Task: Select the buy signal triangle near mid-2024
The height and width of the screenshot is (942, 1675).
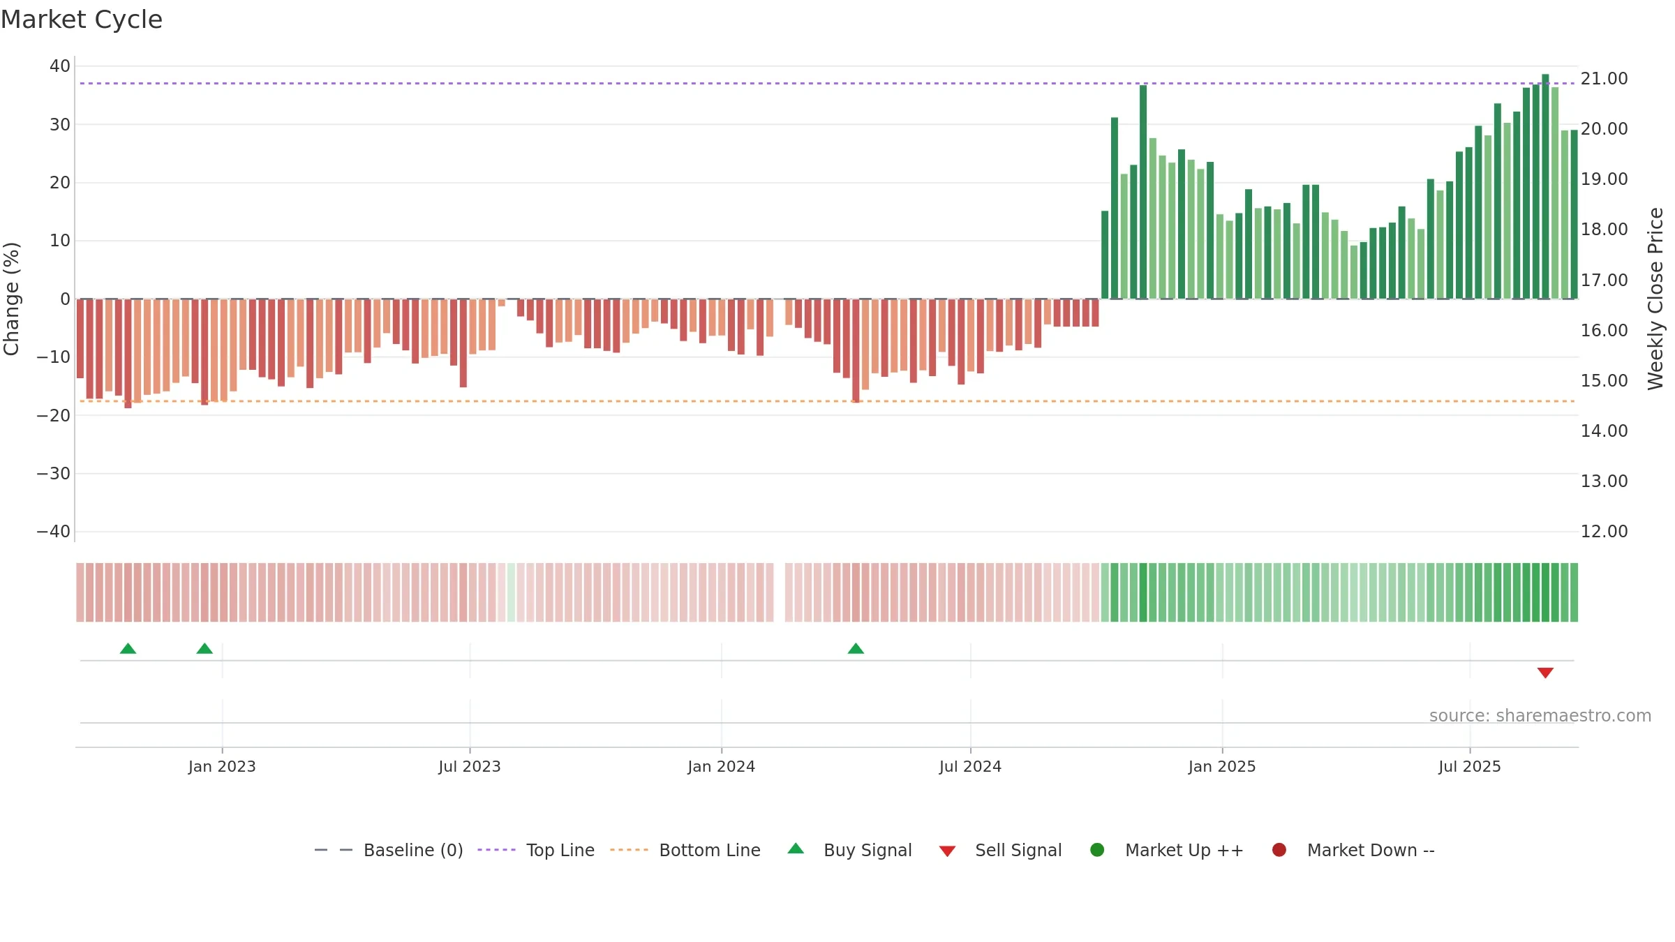Action: pos(856,648)
